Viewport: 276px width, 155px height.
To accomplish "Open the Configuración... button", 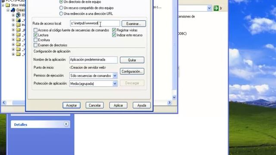I will click(x=132, y=71).
